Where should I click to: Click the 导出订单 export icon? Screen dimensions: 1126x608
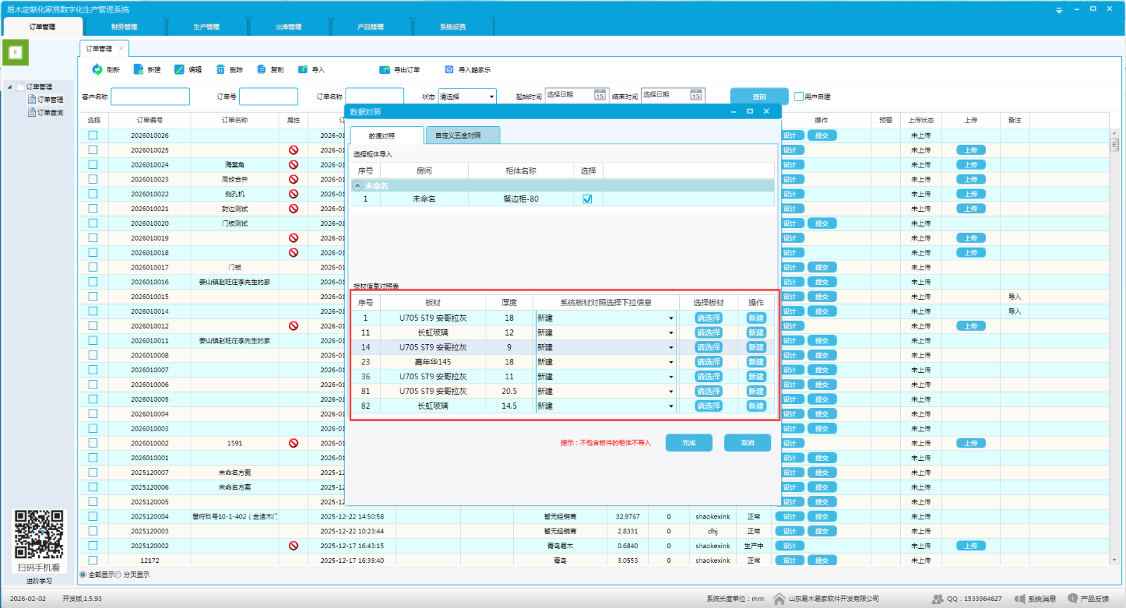tap(384, 70)
